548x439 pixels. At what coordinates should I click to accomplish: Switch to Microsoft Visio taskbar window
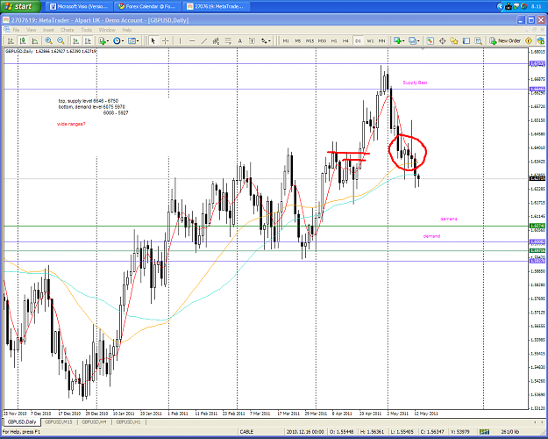[x=80, y=6]
